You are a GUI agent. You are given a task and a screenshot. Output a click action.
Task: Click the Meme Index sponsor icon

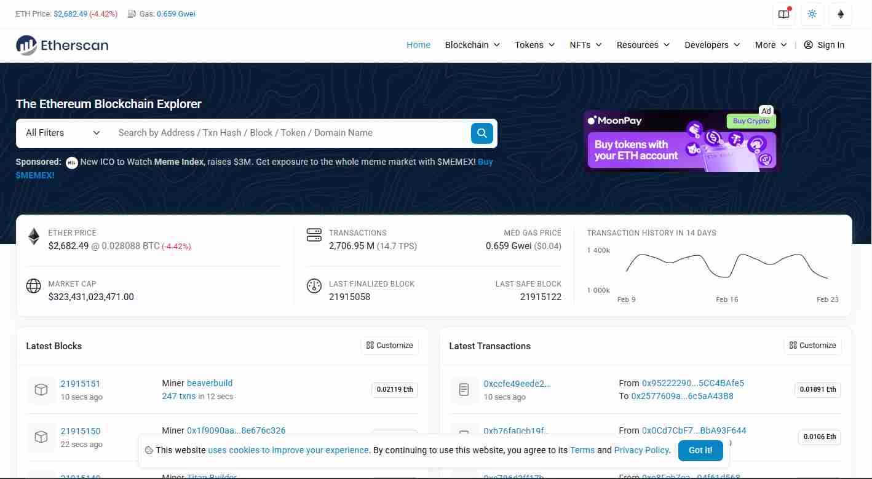pos(72,162)
